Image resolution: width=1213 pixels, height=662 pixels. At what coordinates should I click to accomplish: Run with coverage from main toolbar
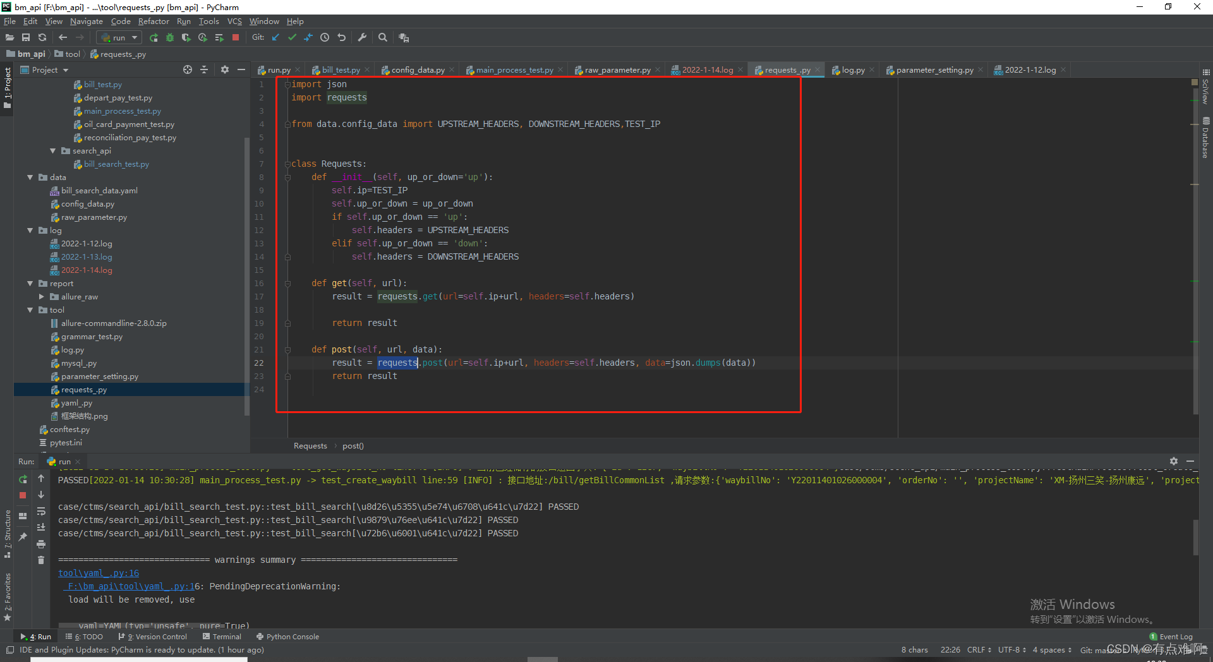(x=186, y=38)
